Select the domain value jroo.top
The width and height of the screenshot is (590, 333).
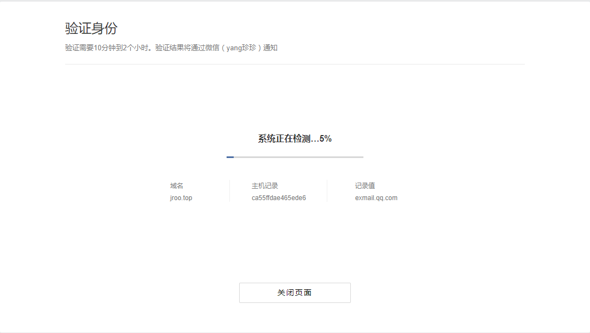coord(181,198)
